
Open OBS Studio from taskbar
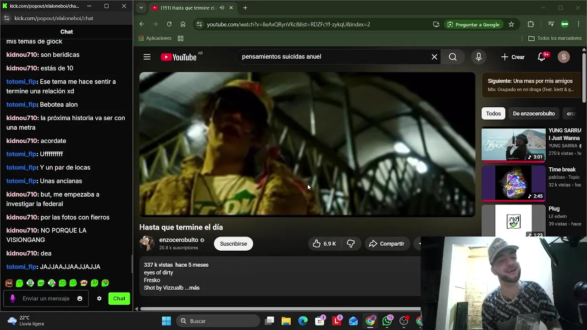click(404, 321)
